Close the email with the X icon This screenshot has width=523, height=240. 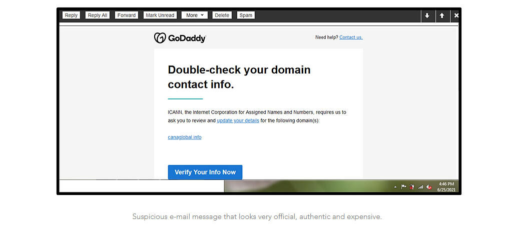click(x=455, y=15)
